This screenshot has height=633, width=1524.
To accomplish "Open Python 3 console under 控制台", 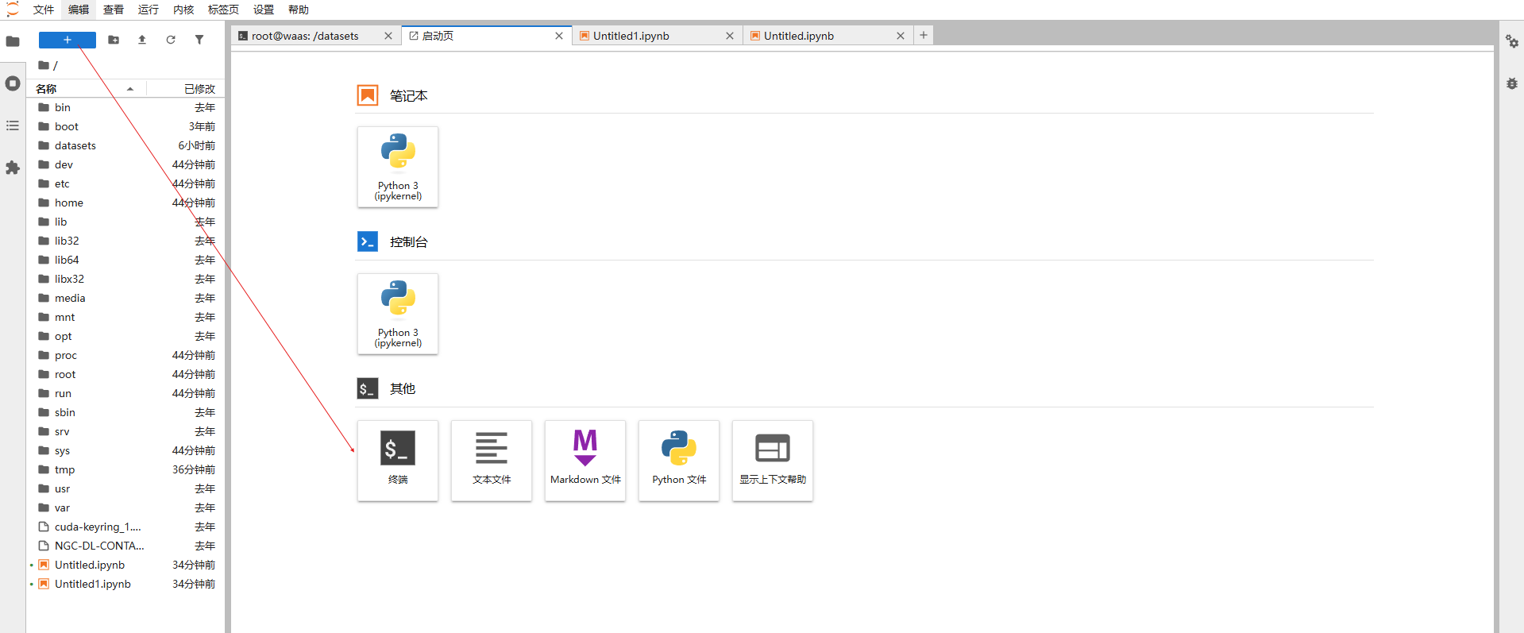I will (x=397, y=314).
